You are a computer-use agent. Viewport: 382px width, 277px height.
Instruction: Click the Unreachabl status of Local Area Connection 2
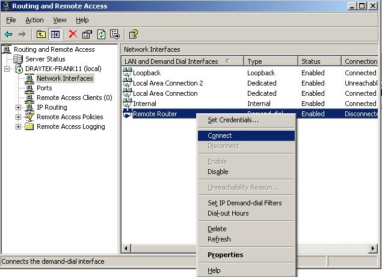point(361,83)
